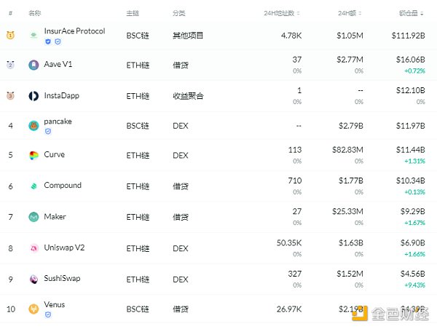Screen dimensions: 437x329
Task: Click the 名称 column header
Action: pos(34,13)
